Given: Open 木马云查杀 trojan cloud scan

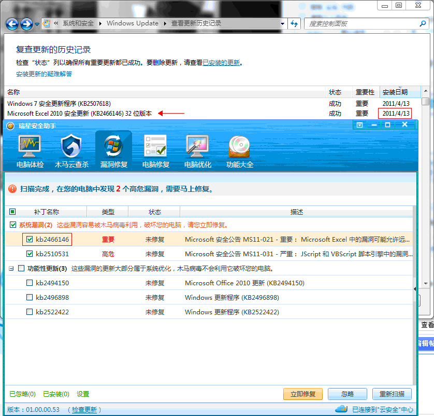Looking at the screenshot, I should [71, 151].
